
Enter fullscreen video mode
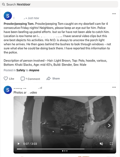(x=111, y=144)
